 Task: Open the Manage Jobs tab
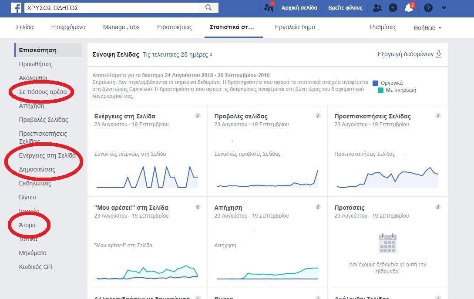coord(121,27)
